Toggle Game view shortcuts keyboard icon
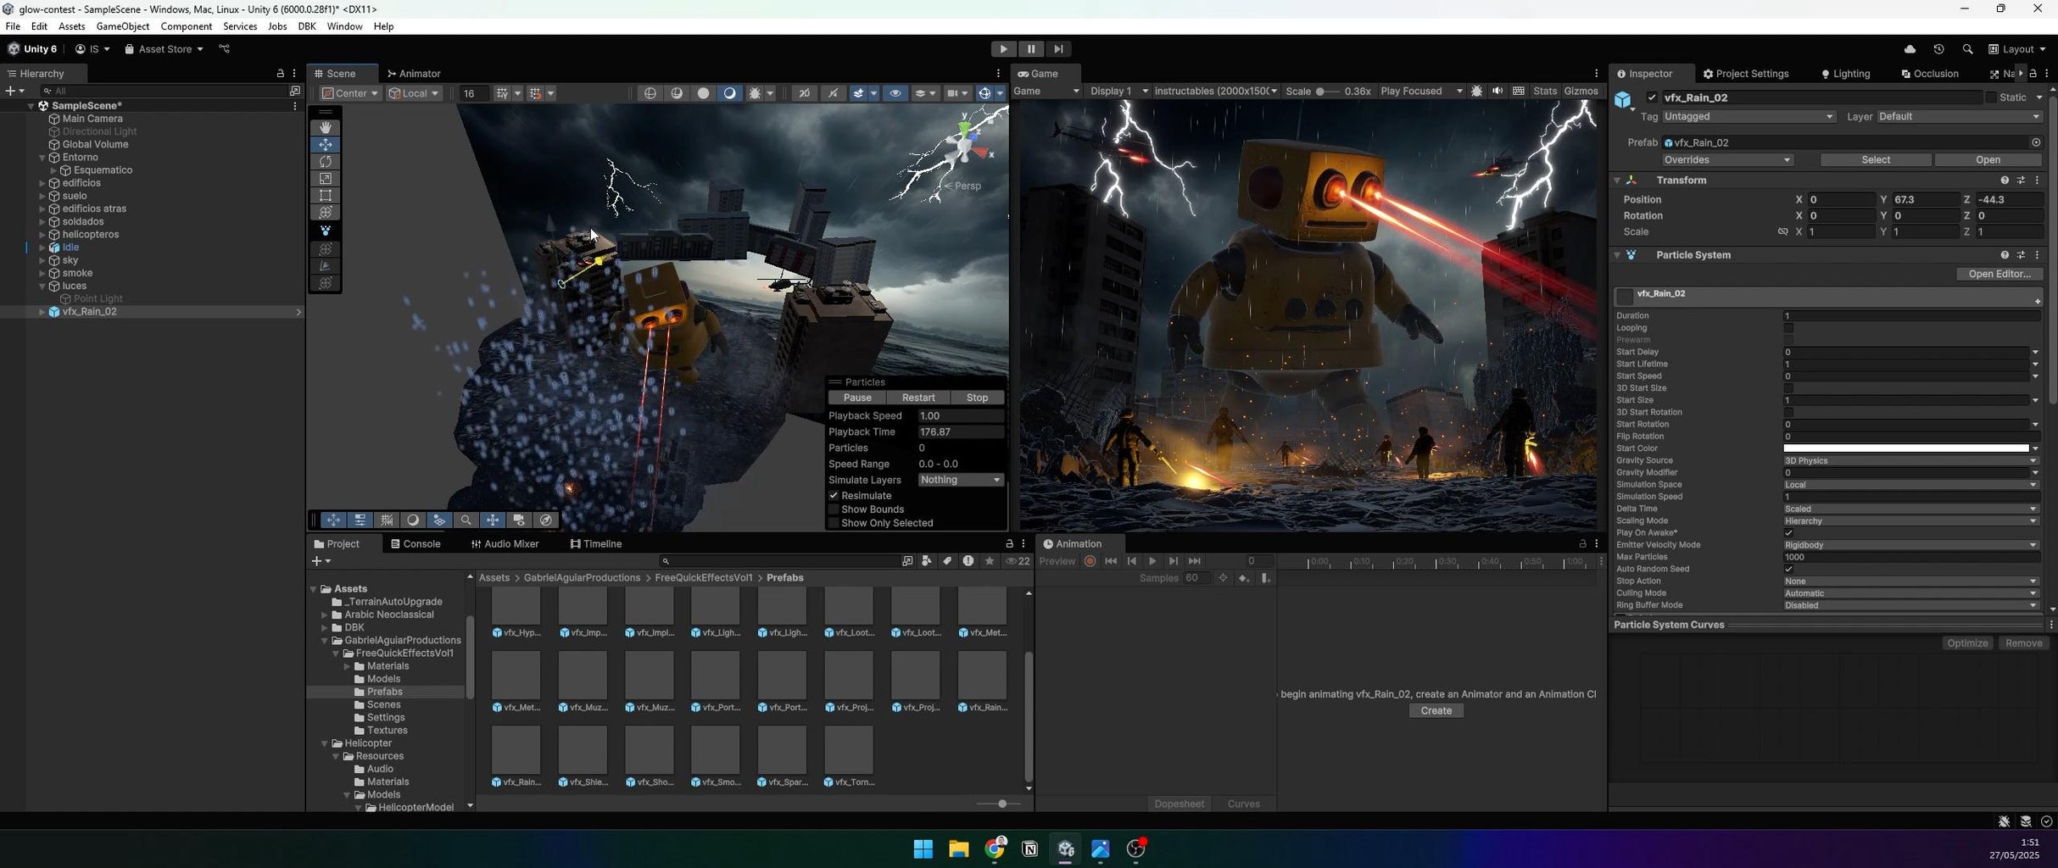The image size is (2058, 868). 1519,91
